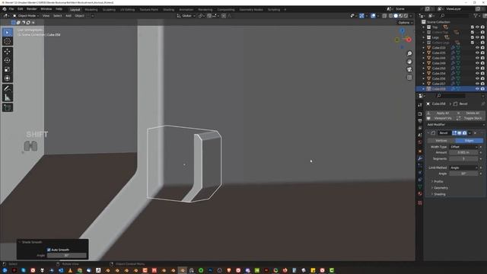Open the outliner filter funnel icon
The image size is (487, 274).
[476, 15]
